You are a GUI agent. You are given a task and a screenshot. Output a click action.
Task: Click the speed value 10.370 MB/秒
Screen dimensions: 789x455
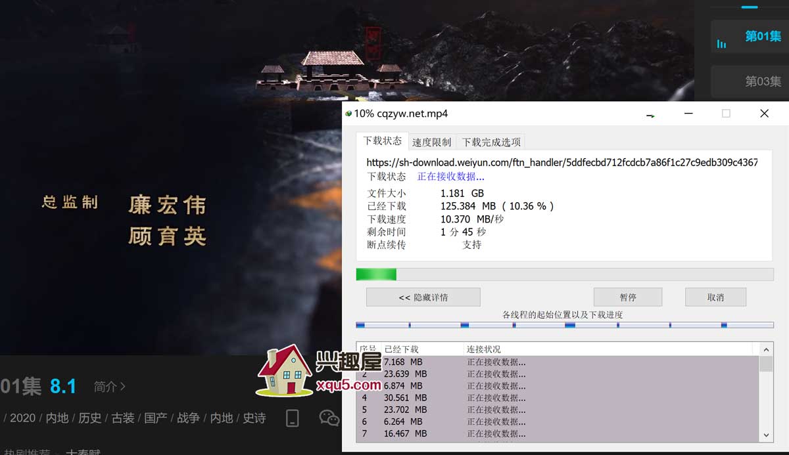(472, 219)
